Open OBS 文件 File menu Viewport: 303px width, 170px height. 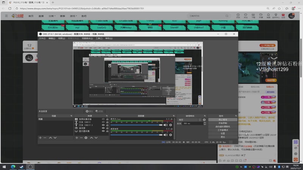click(42, 39)
